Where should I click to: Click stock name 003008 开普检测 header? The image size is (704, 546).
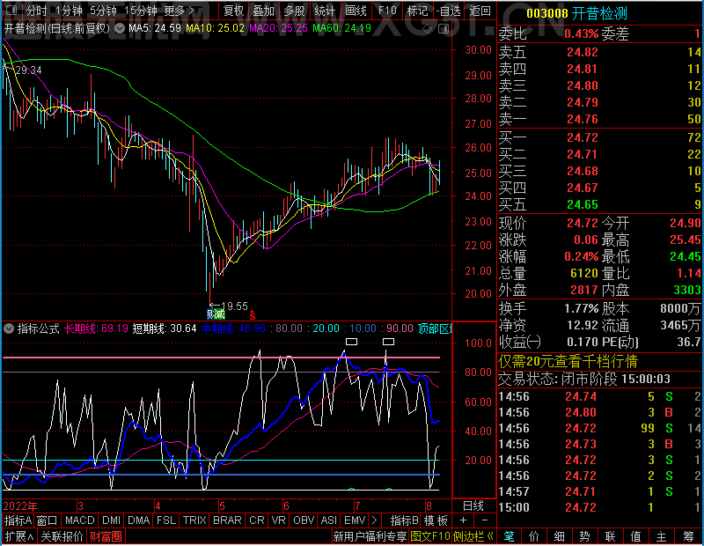[x=577, y=13]
